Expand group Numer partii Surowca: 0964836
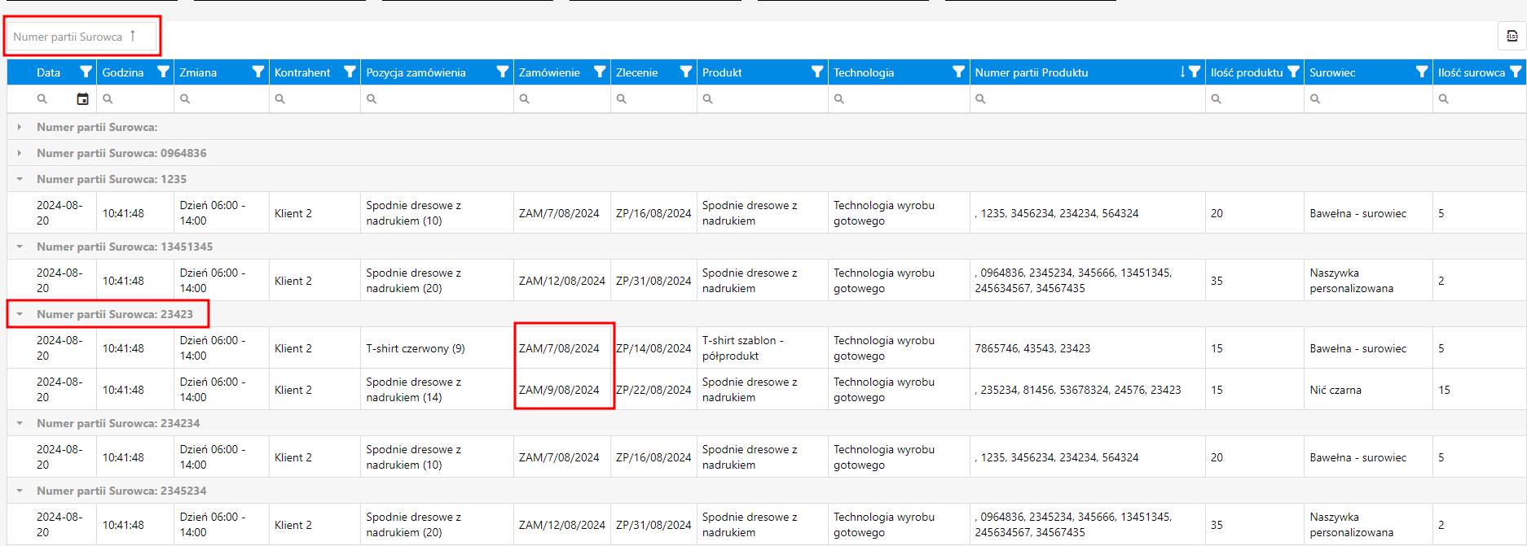1527x546 pixels. click(x=20, y=153)
